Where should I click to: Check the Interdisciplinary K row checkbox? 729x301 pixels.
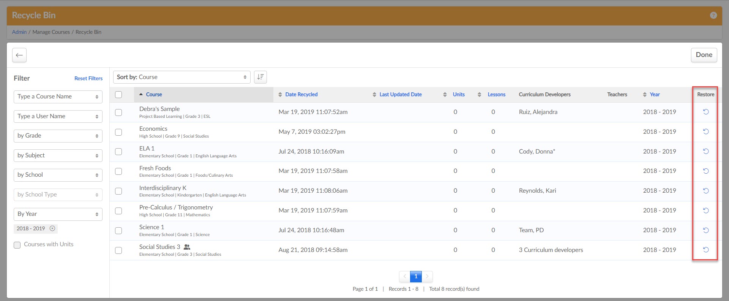click(118, 191)
